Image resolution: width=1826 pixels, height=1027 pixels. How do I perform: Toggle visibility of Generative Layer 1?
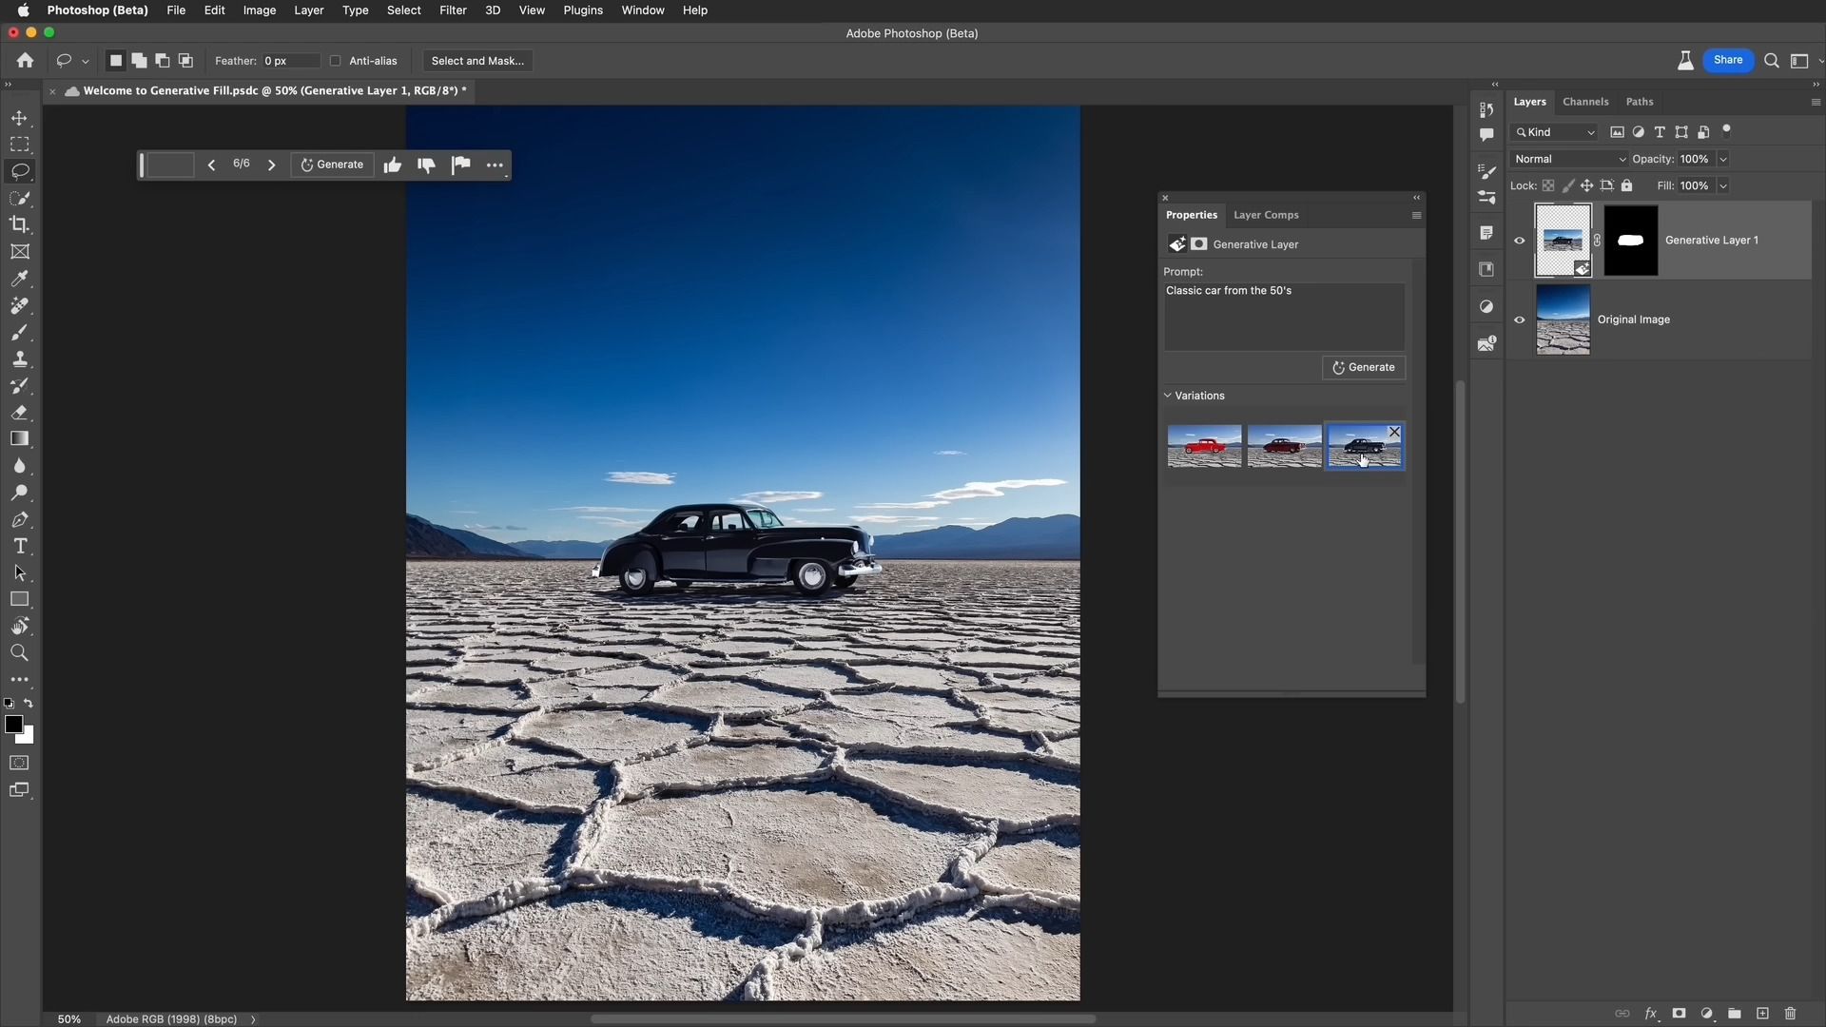[x=1519, y=240]
